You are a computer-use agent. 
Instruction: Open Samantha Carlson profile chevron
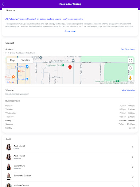(x=133, y=177)
